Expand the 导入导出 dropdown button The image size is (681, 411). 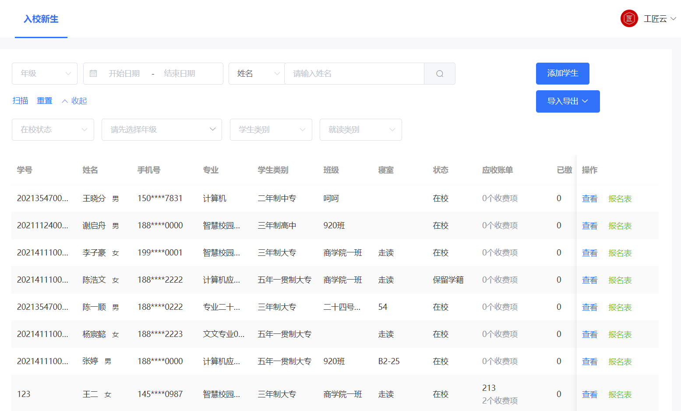pos(568,101)
